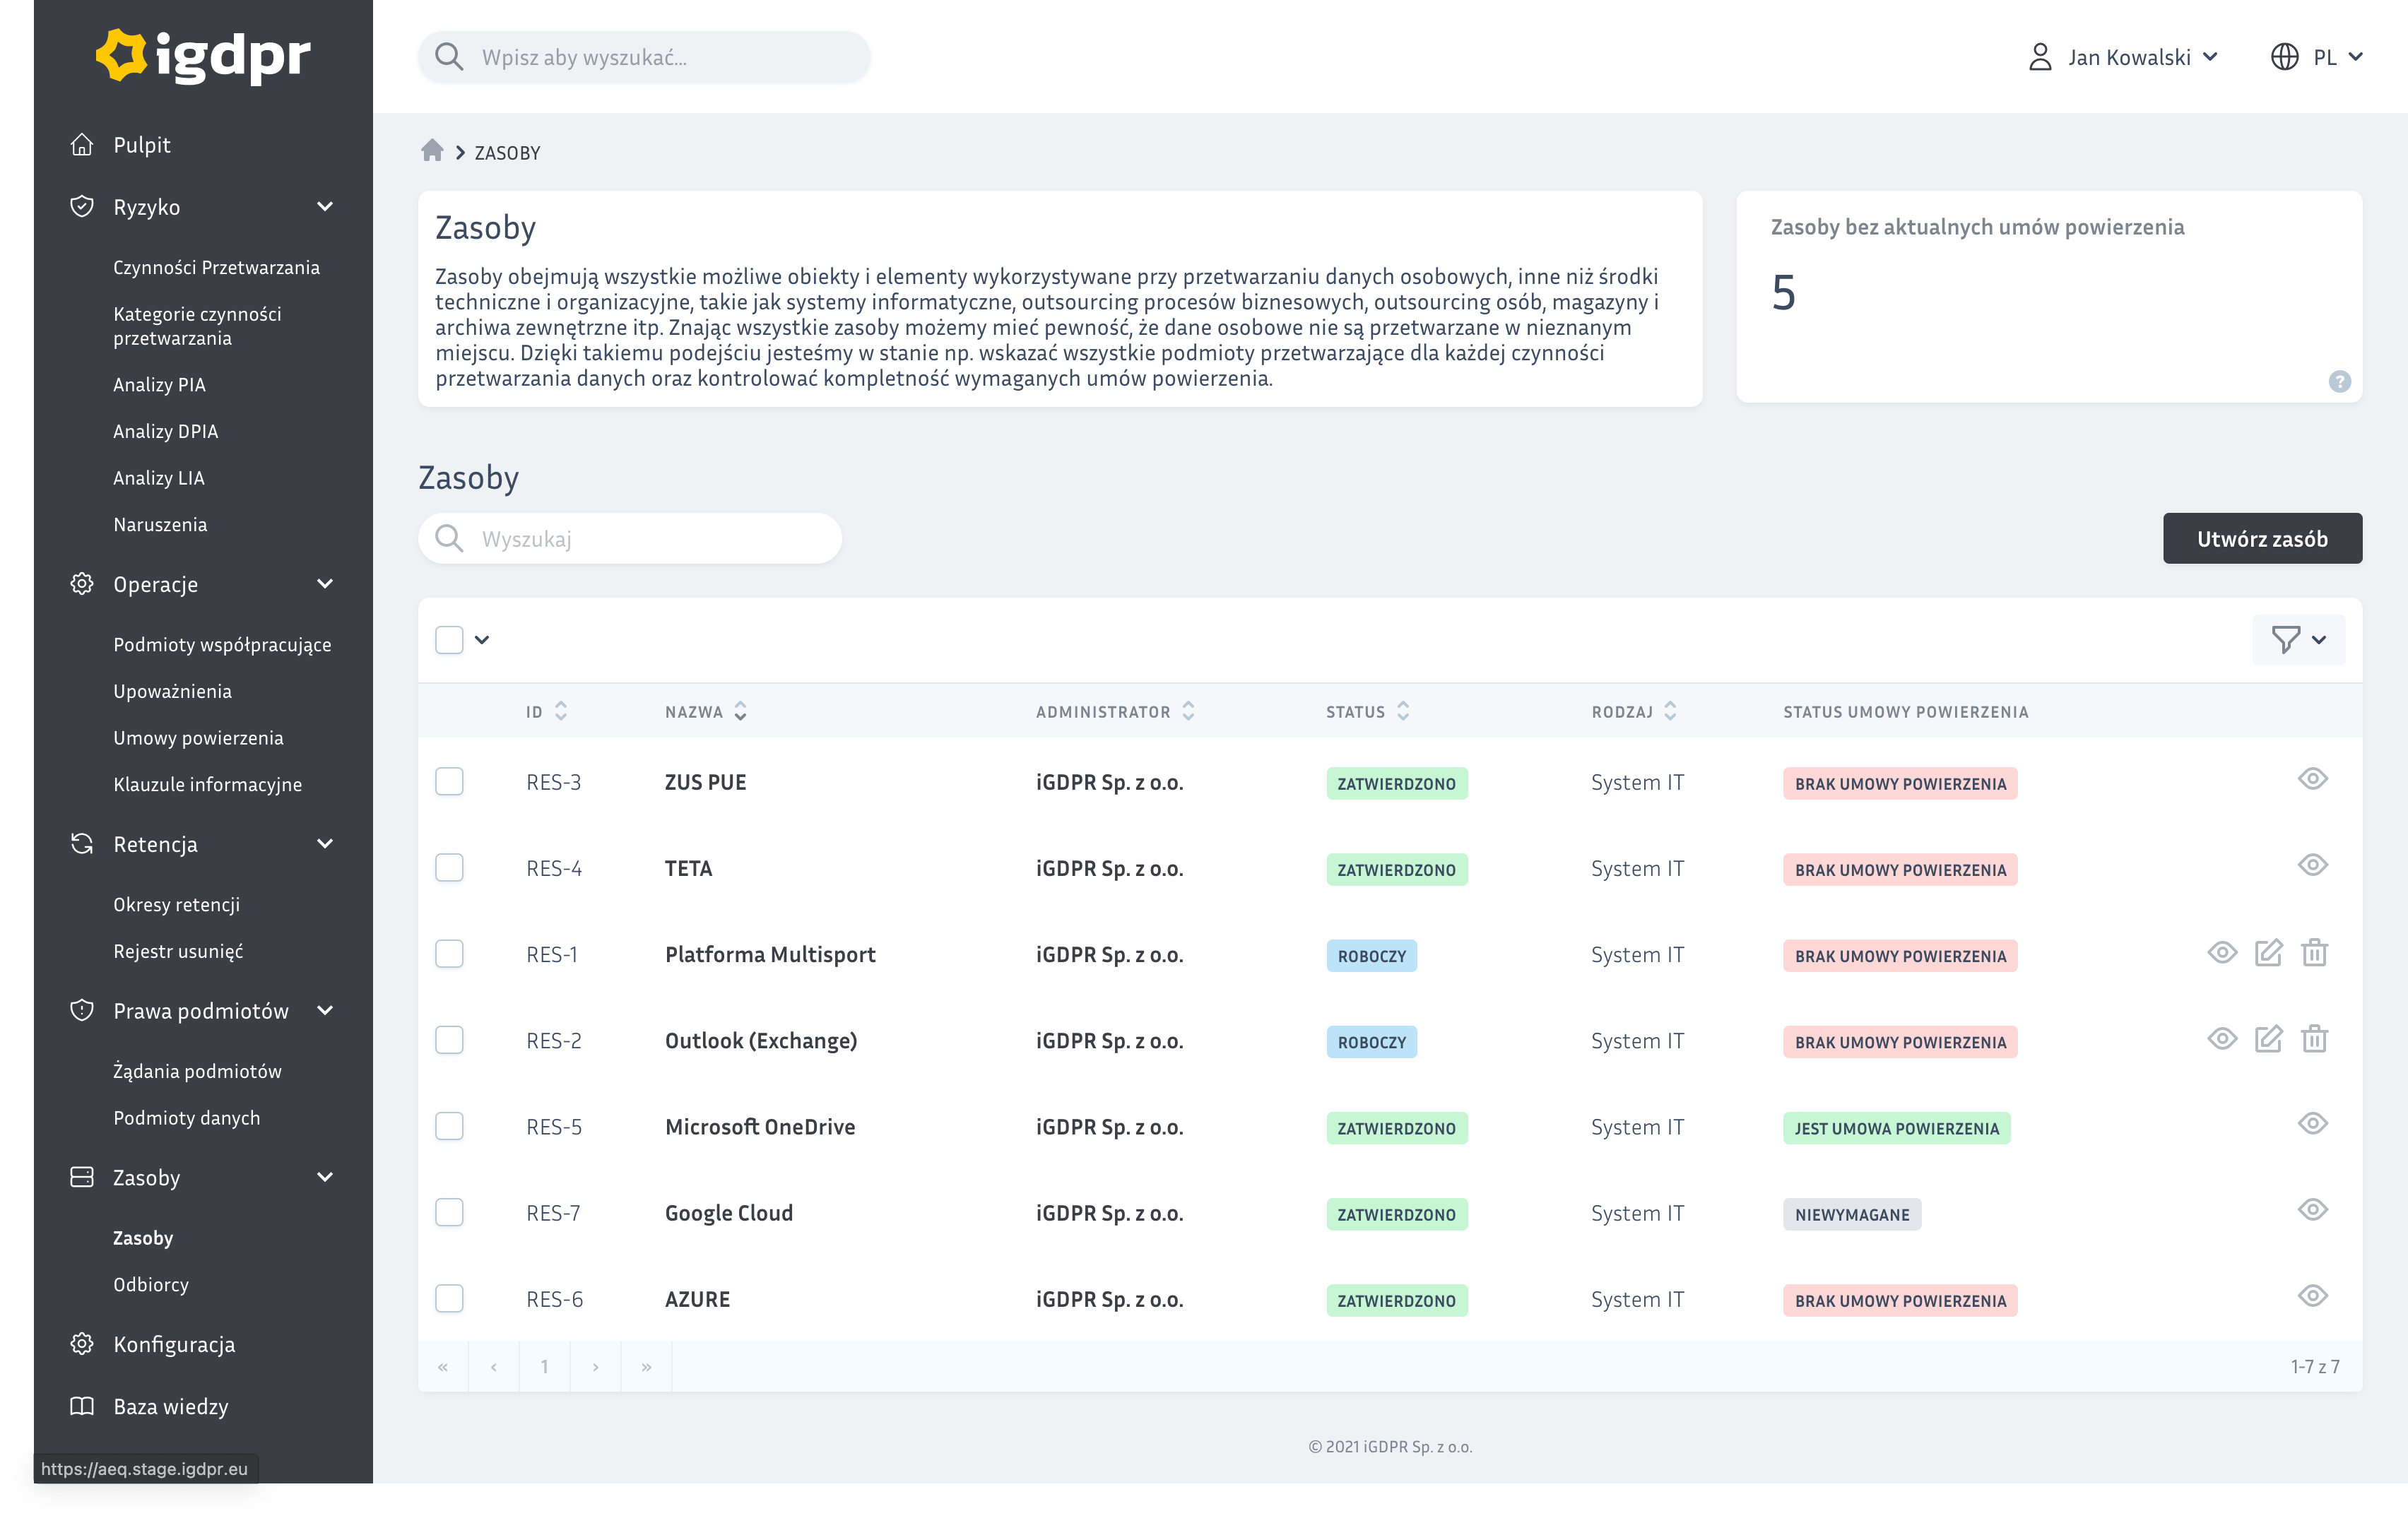
Task: View details of ZUS PUE using the eye icon
Action: tap(2312, 779)
